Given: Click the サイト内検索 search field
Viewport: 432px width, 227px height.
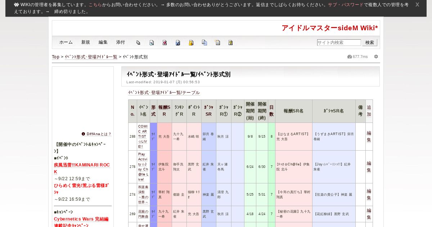Looking at the screenshot, I should (339, 43).
